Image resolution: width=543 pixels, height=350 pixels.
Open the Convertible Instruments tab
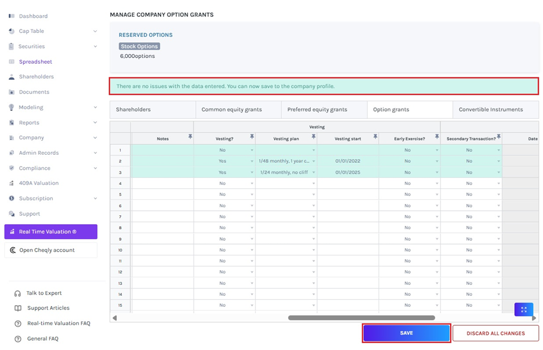coord(490,109)
